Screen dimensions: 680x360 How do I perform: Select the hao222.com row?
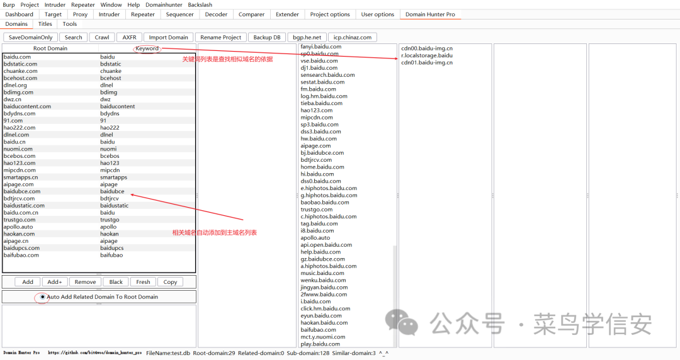(99, 128)
